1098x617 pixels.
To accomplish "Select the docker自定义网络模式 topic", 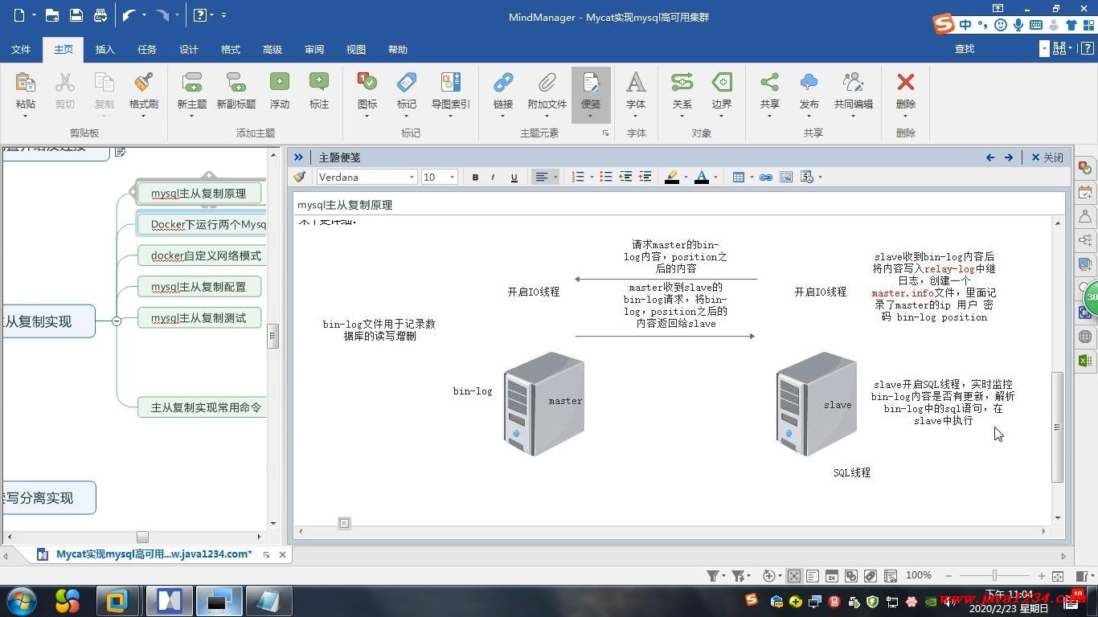I will coord(202,255).
